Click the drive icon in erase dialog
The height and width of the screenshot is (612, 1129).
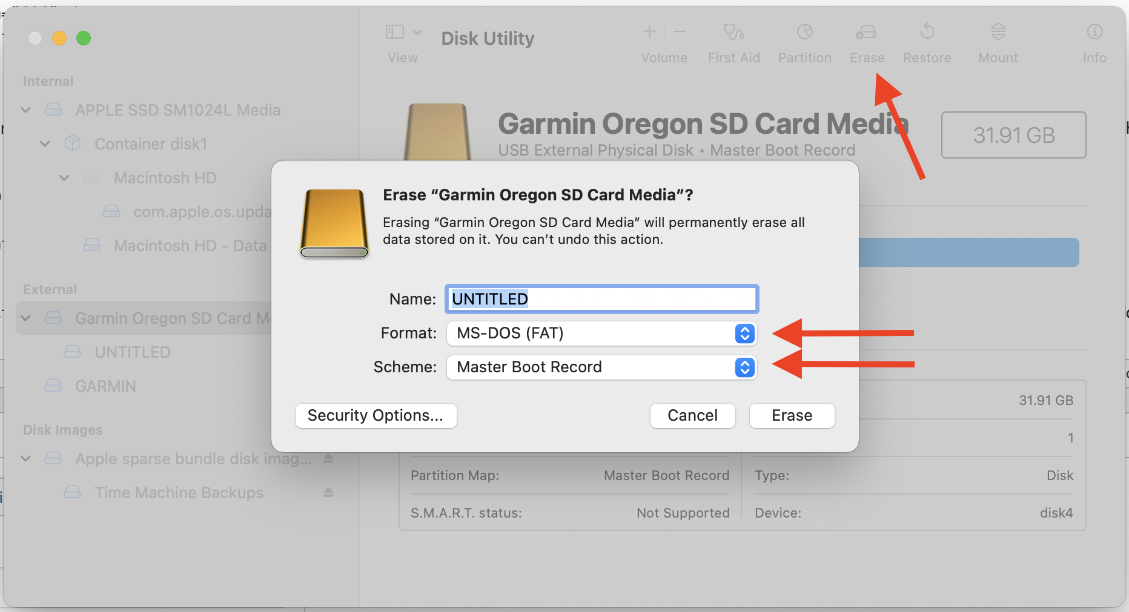[x=334, y=223]
